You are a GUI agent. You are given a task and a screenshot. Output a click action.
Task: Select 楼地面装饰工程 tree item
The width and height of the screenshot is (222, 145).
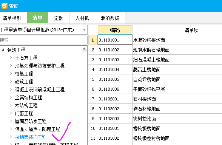point(31,137)
